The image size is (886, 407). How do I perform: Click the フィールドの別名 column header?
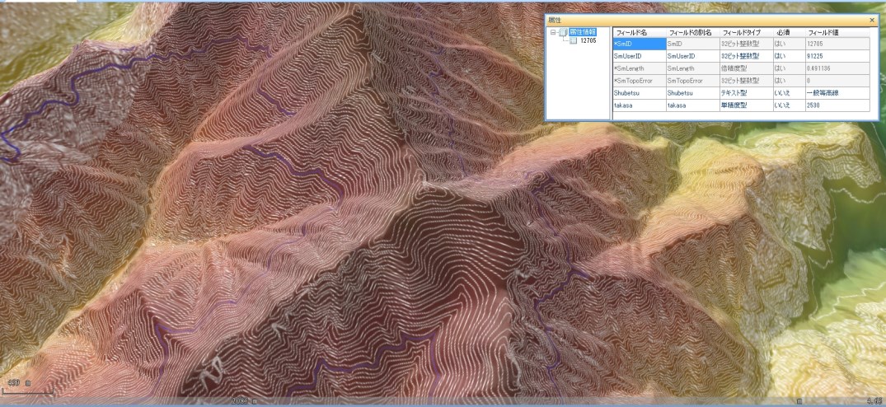691,31
